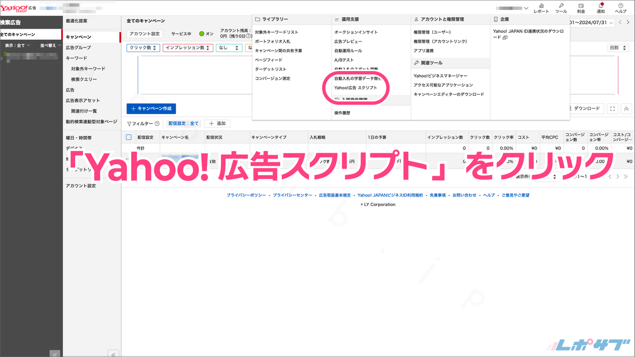The height and width of the screenshot is (357, 635).
Task: Sort table by コスト column header
Action: click(523, 137)
